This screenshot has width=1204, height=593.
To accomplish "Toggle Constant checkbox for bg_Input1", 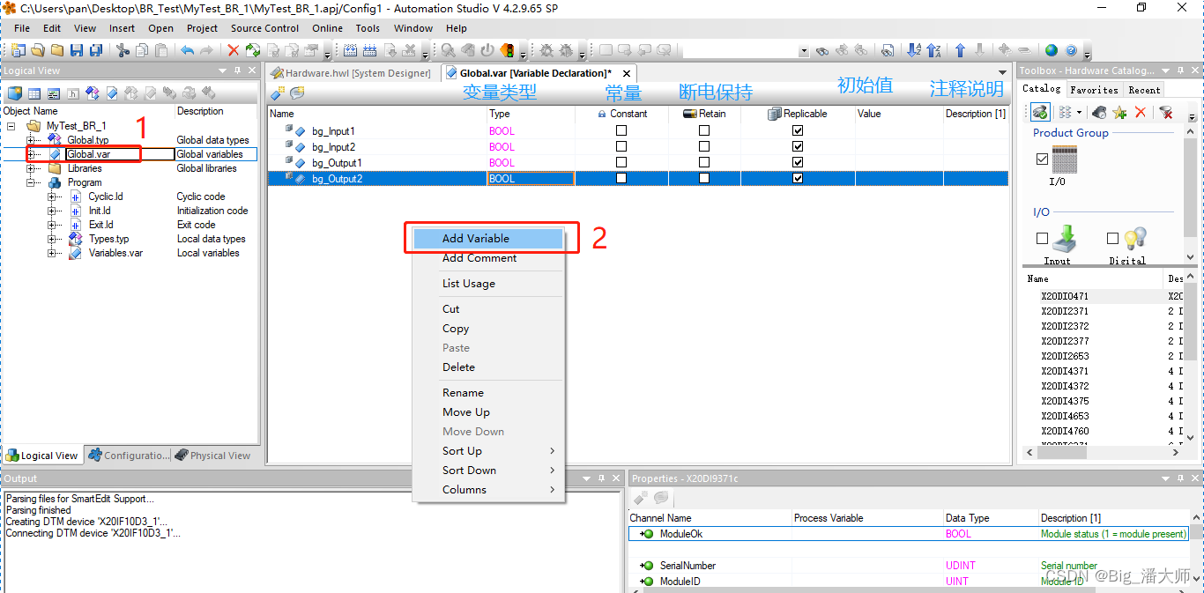I will pyautogui.click(x=621, y=130).
